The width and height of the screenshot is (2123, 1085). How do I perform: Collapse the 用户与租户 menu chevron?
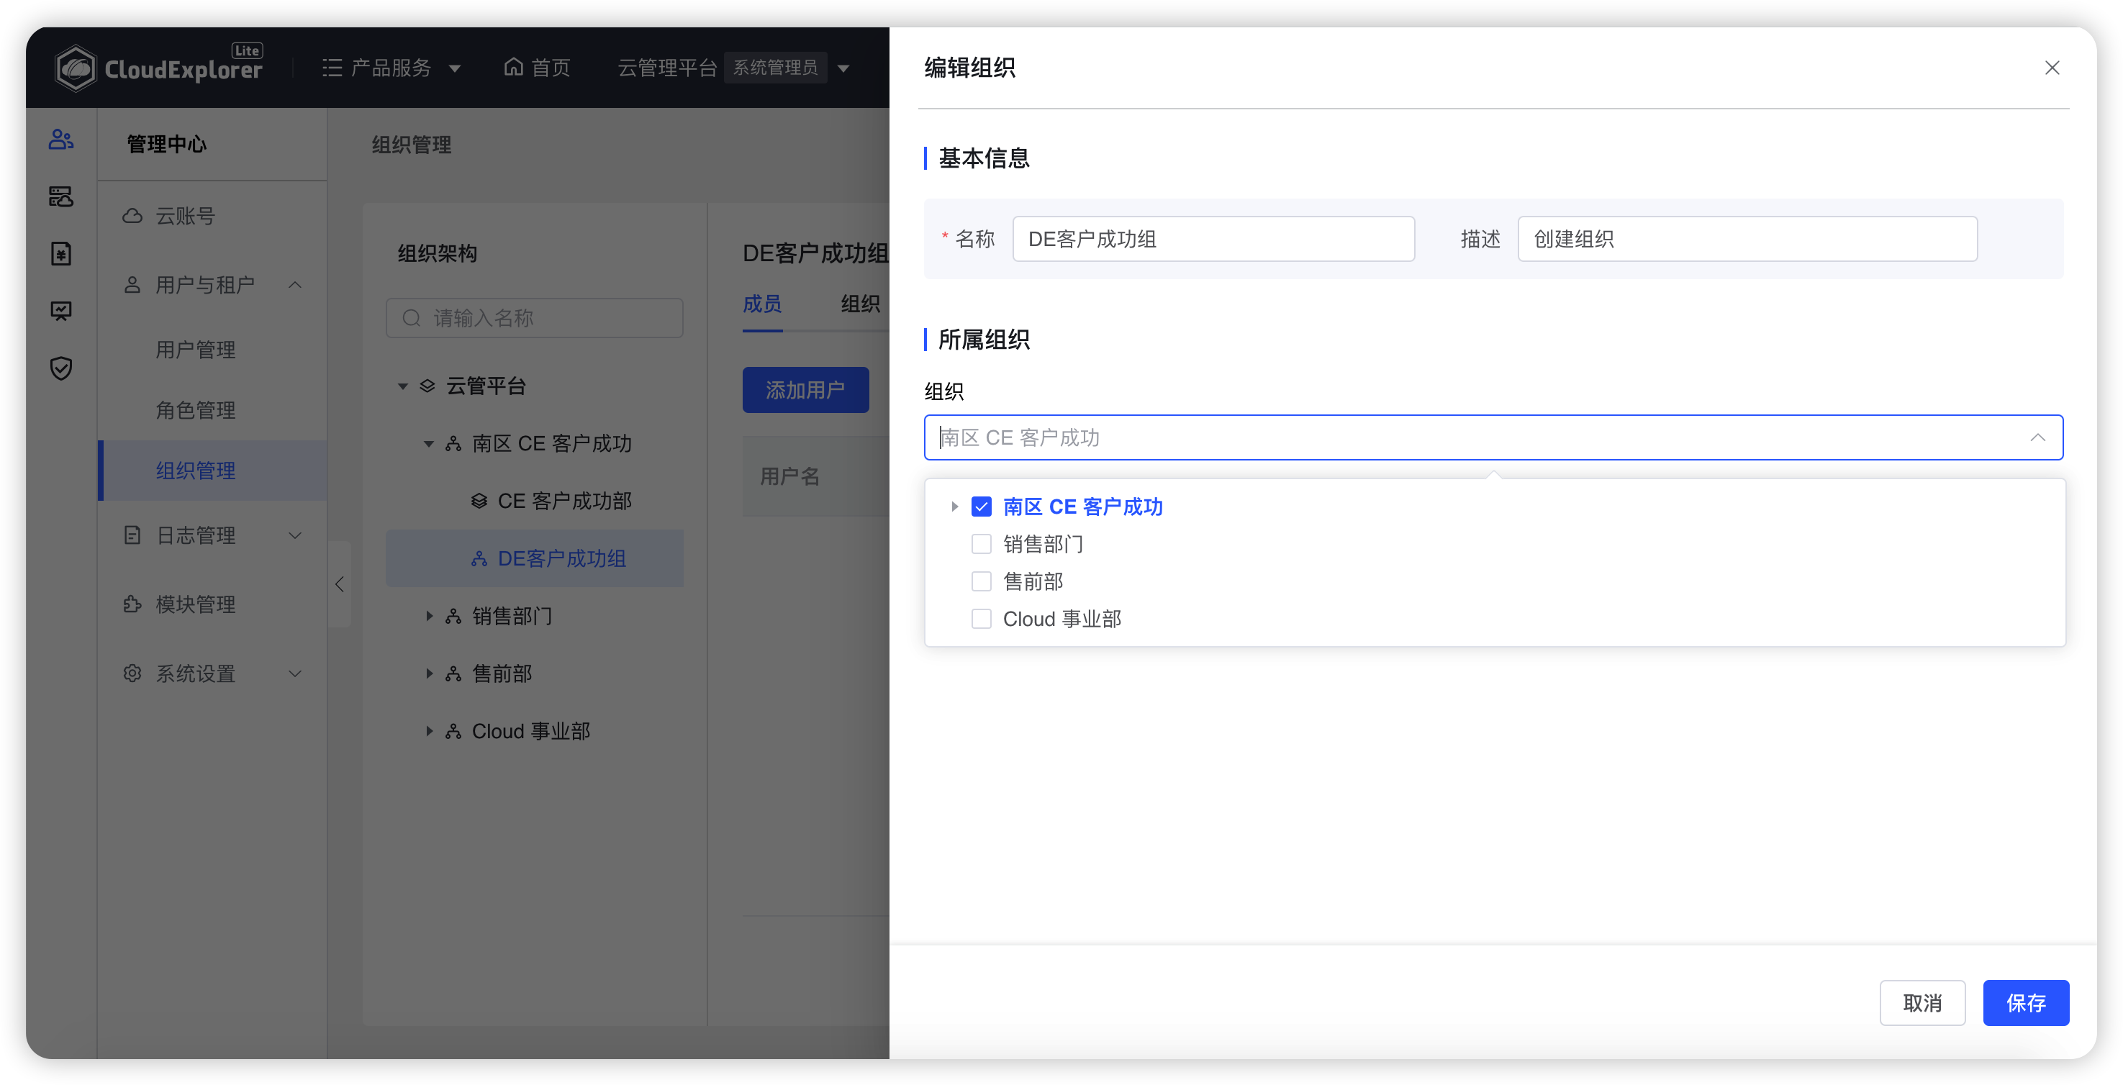295,285
